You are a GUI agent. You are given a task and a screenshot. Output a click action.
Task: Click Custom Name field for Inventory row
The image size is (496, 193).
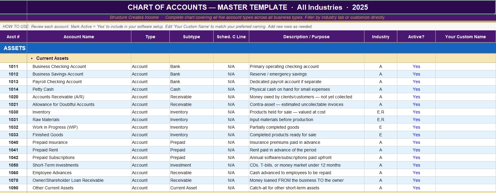click(x=466, y=112)
